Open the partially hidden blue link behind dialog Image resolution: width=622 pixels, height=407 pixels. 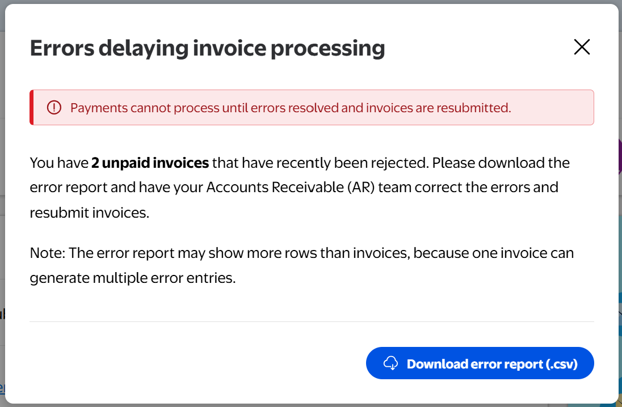[2, 388]
